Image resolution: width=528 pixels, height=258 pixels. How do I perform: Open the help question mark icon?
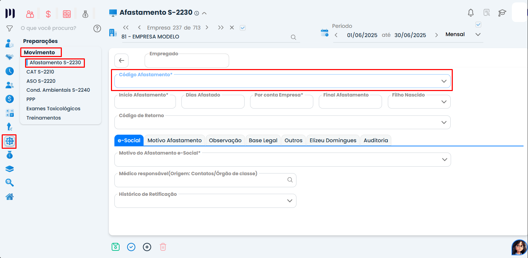[x=97, y=29]
